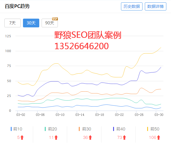Click the 03-06 date axis label
Screen dimensions: 171x147
pyautogui.click(x=40, y=115)
